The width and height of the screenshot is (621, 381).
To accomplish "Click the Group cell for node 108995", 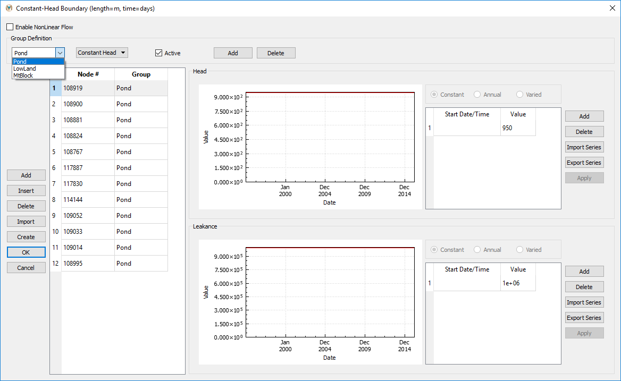I will coord(141,264).
